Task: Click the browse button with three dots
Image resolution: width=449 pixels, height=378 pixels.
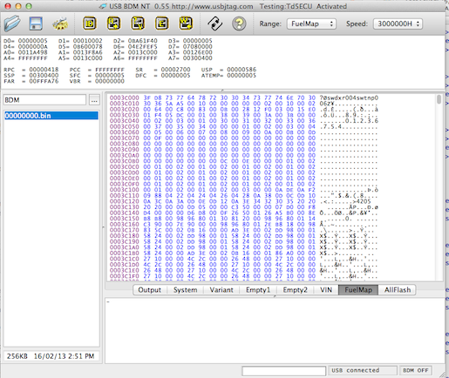Action: click(x=94, y=100)
